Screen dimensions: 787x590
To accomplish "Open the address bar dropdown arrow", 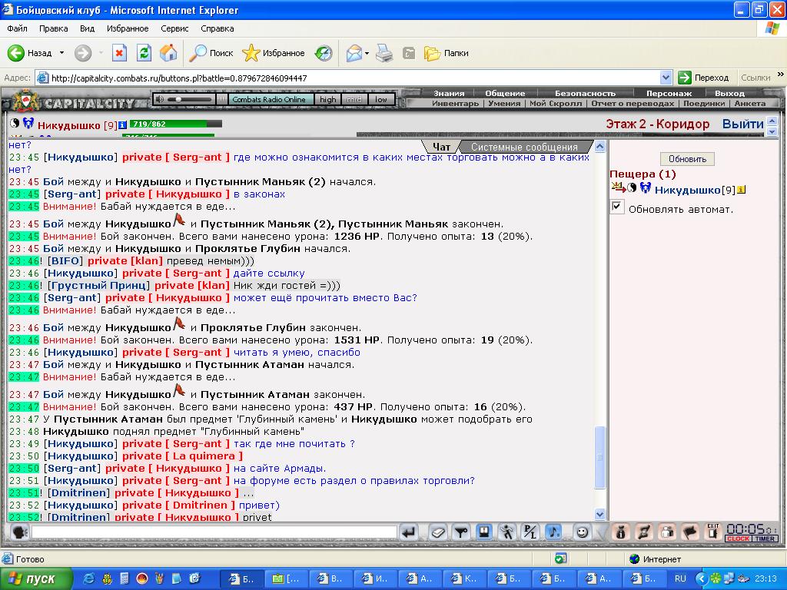I will click(666, 78).
